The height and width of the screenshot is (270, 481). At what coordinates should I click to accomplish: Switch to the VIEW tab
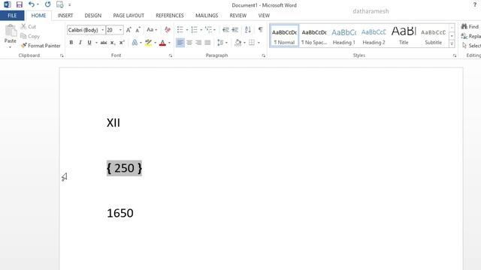click(264, 16)
